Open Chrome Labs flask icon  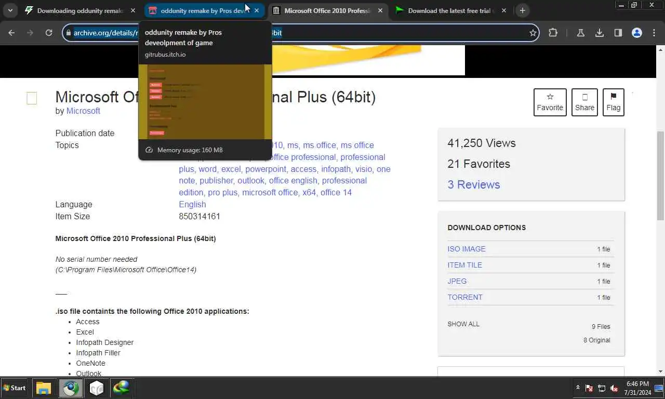(581, 33)
